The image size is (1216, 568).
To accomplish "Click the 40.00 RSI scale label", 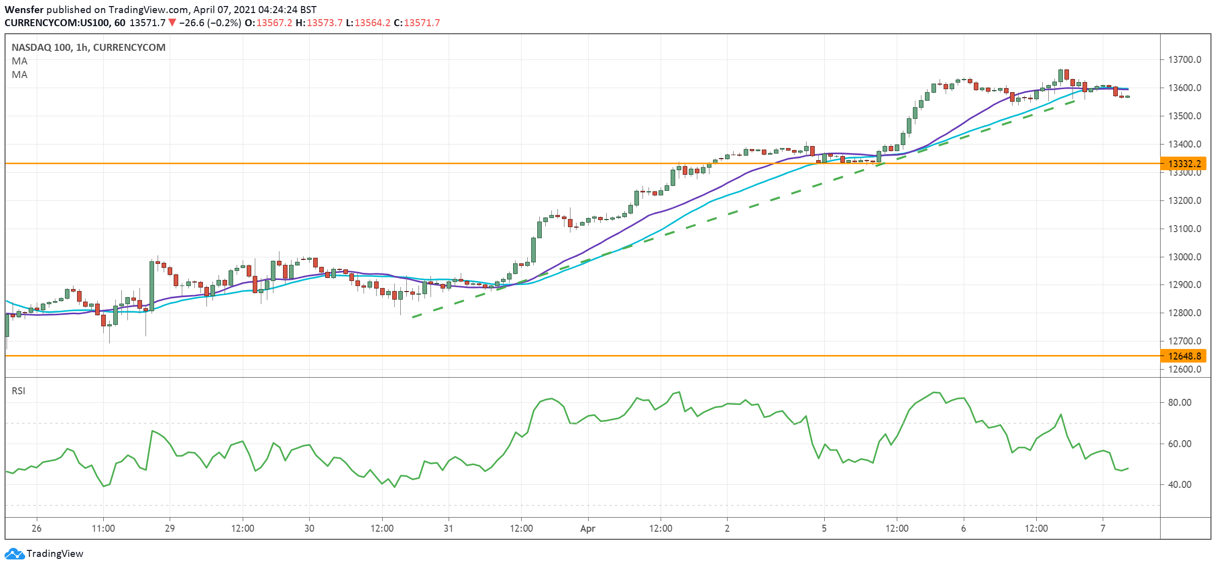I will pos(1179,484).
